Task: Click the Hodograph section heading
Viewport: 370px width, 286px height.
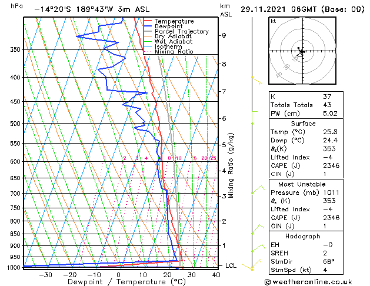Action: tap(303, 236)
